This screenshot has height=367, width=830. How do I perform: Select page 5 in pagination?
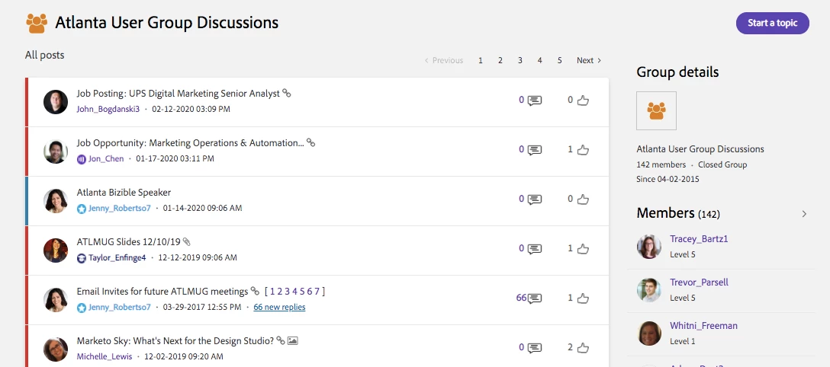tap(560, 61)
